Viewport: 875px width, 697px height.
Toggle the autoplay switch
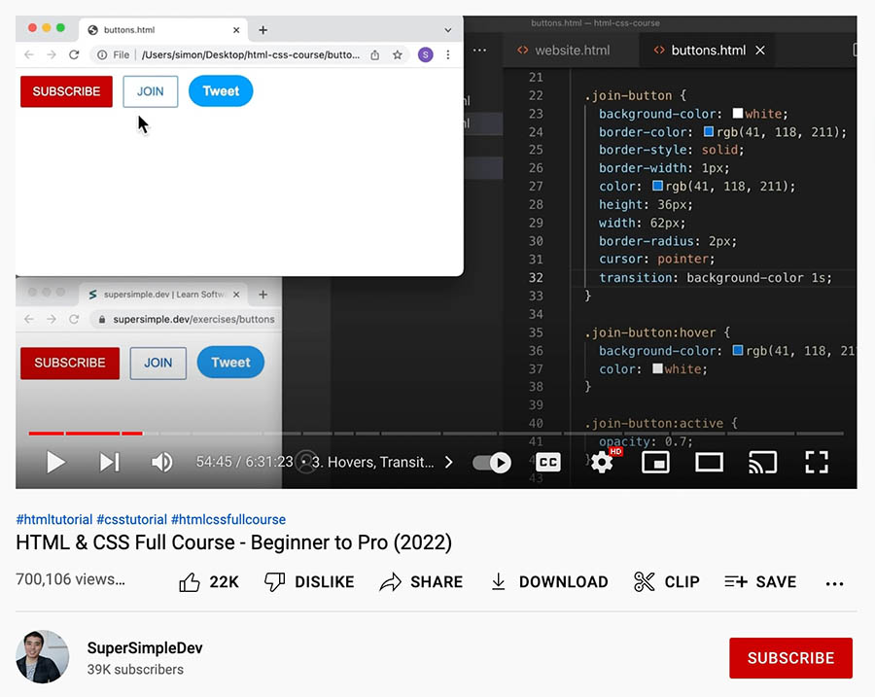[492, 462]
